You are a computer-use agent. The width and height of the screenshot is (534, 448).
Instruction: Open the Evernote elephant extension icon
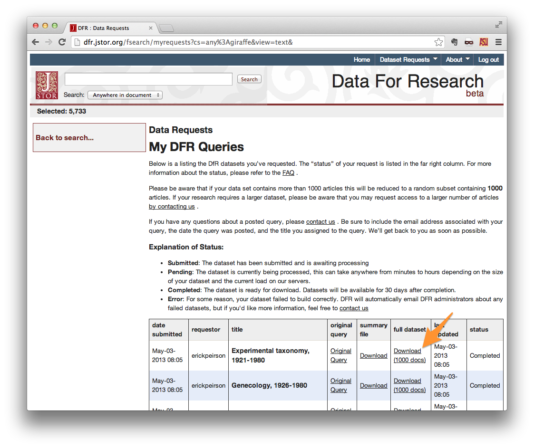pos(454,42)
